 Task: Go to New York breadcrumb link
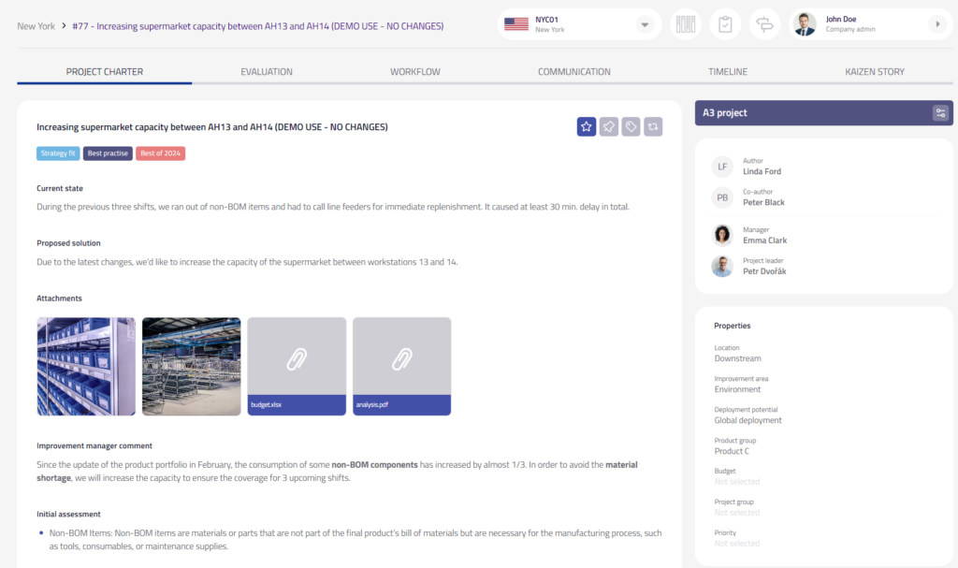(x=36, y=26)
